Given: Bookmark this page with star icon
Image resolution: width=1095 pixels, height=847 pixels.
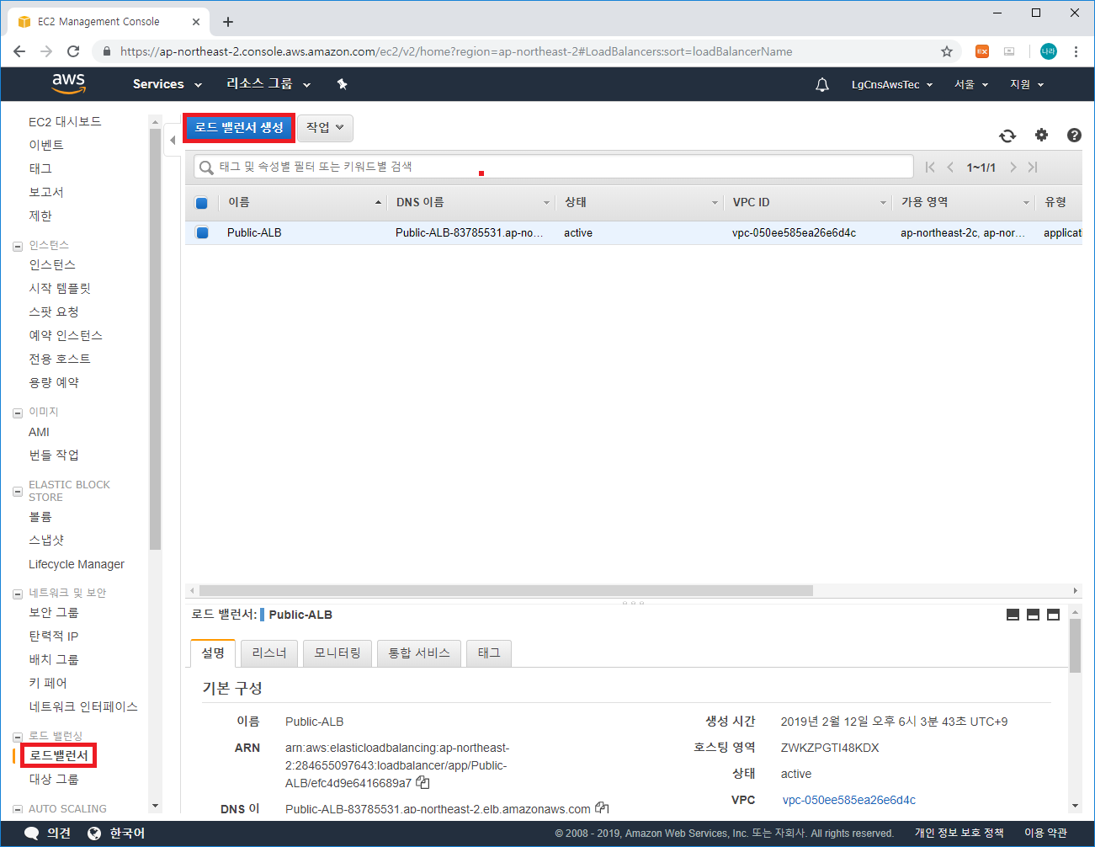Looking at the screenshot, I should tap(947, 51).
